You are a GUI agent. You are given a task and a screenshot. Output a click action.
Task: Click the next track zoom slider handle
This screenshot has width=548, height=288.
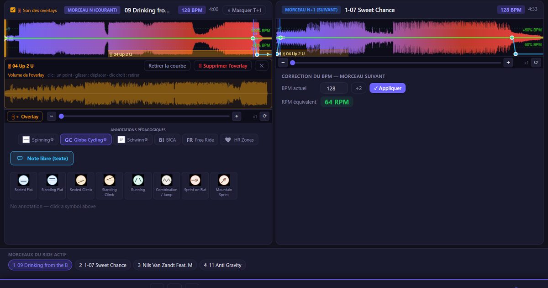(x=292, y=63)
